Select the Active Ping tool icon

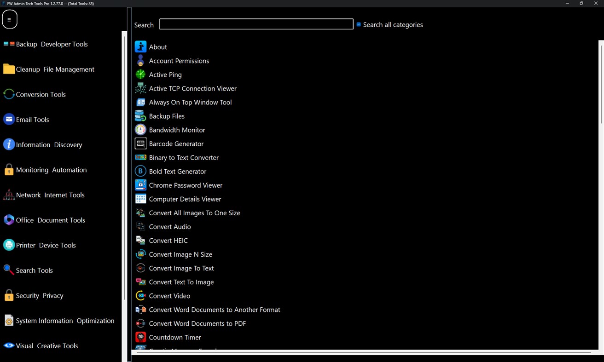click(x=140, y=74)
